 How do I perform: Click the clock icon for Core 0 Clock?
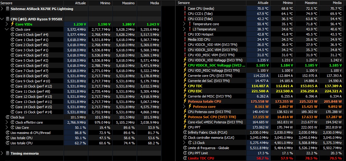tap(12, 35)
